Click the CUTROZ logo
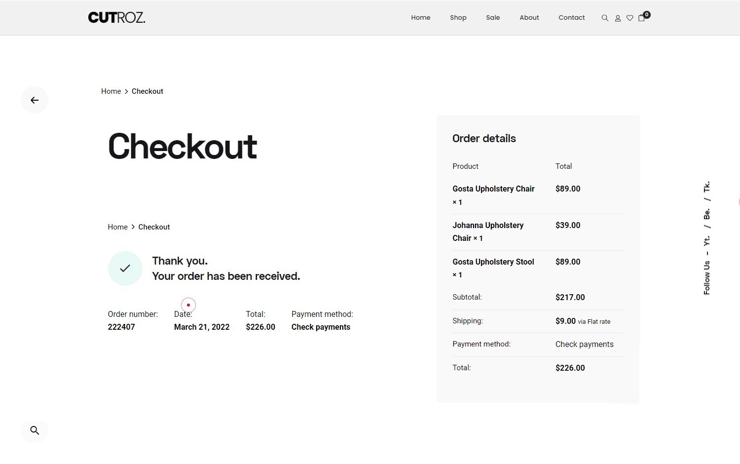This screenshot has width=740, height=464. [x=116, y=17]
